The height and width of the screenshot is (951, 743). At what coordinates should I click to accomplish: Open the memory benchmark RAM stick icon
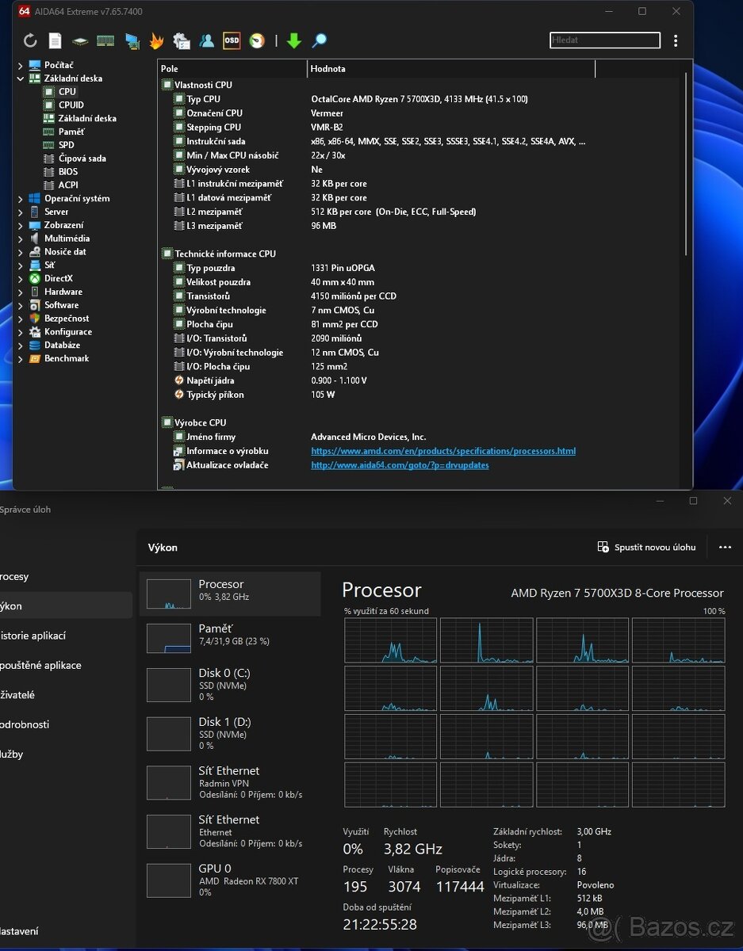[x=105, y=40]
